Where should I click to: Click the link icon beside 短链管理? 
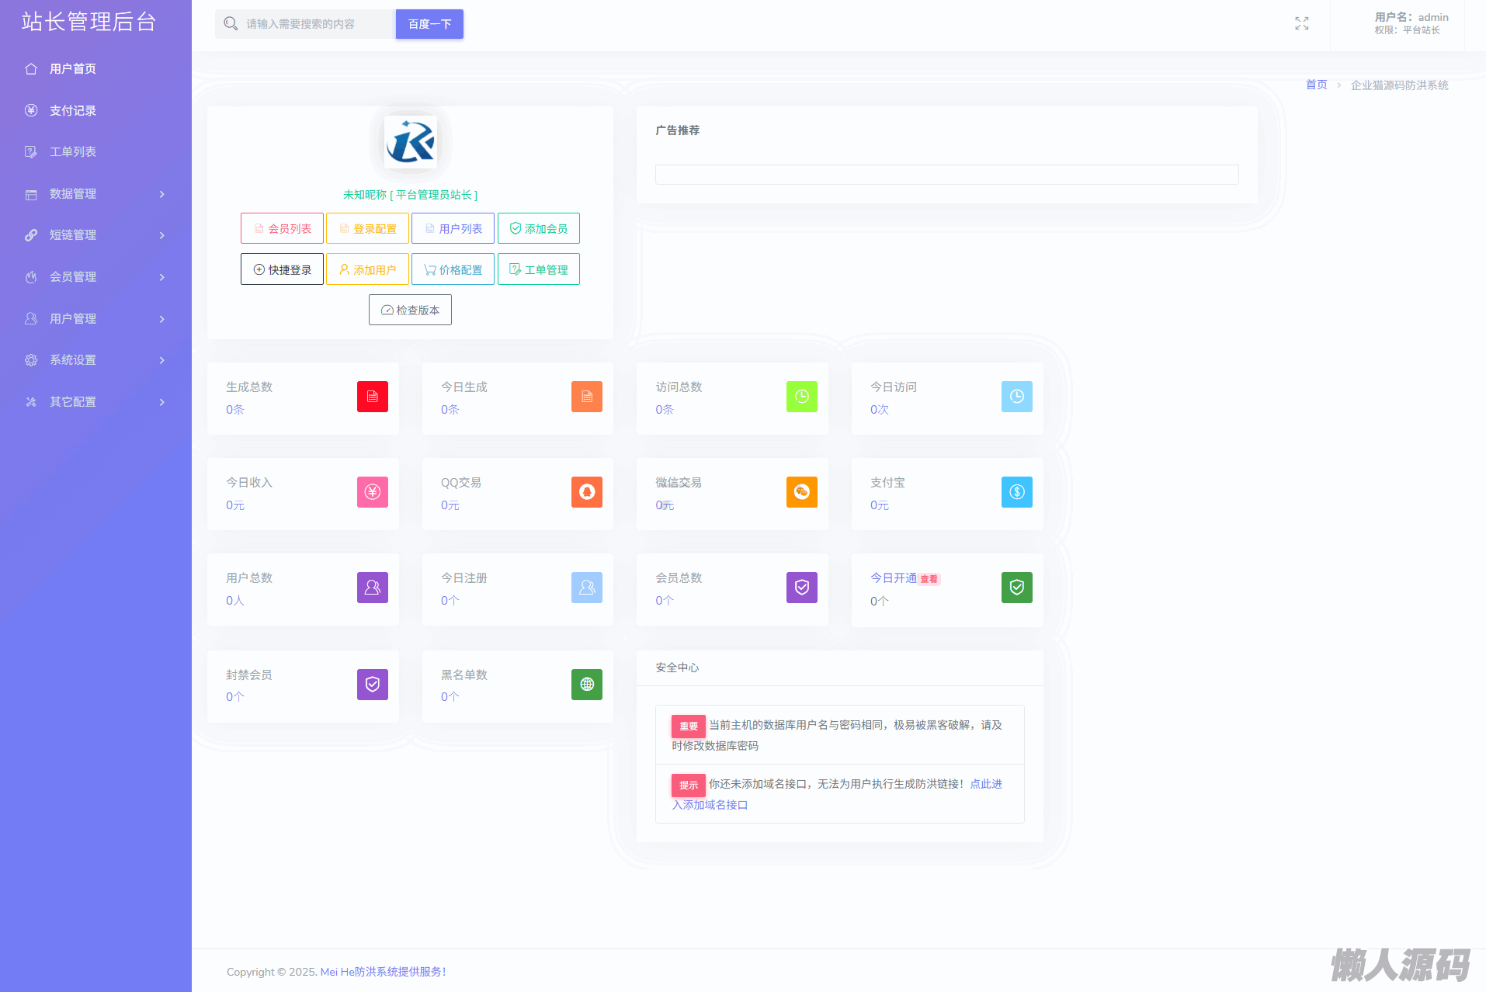click(x=31, y=235)
